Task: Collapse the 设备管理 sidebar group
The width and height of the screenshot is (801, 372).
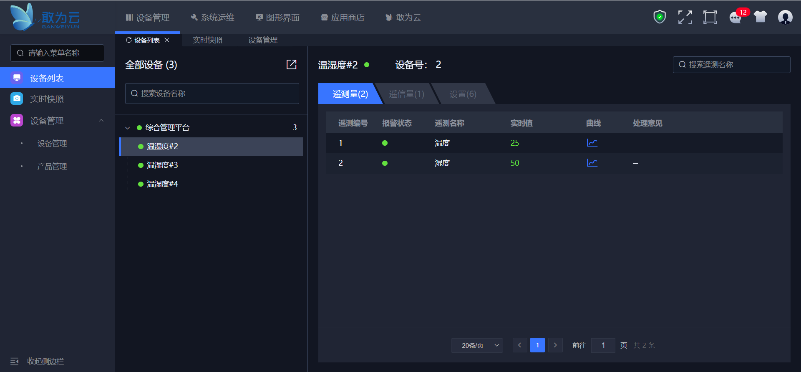Action: coord(101,121)
